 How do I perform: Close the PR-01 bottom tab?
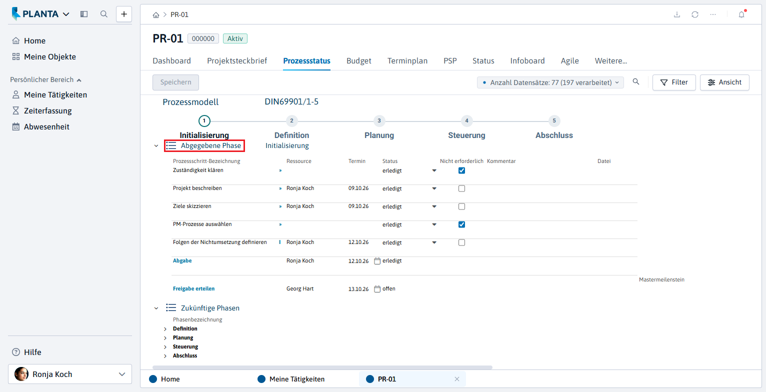pyautogui.click(x=456, y=379)
